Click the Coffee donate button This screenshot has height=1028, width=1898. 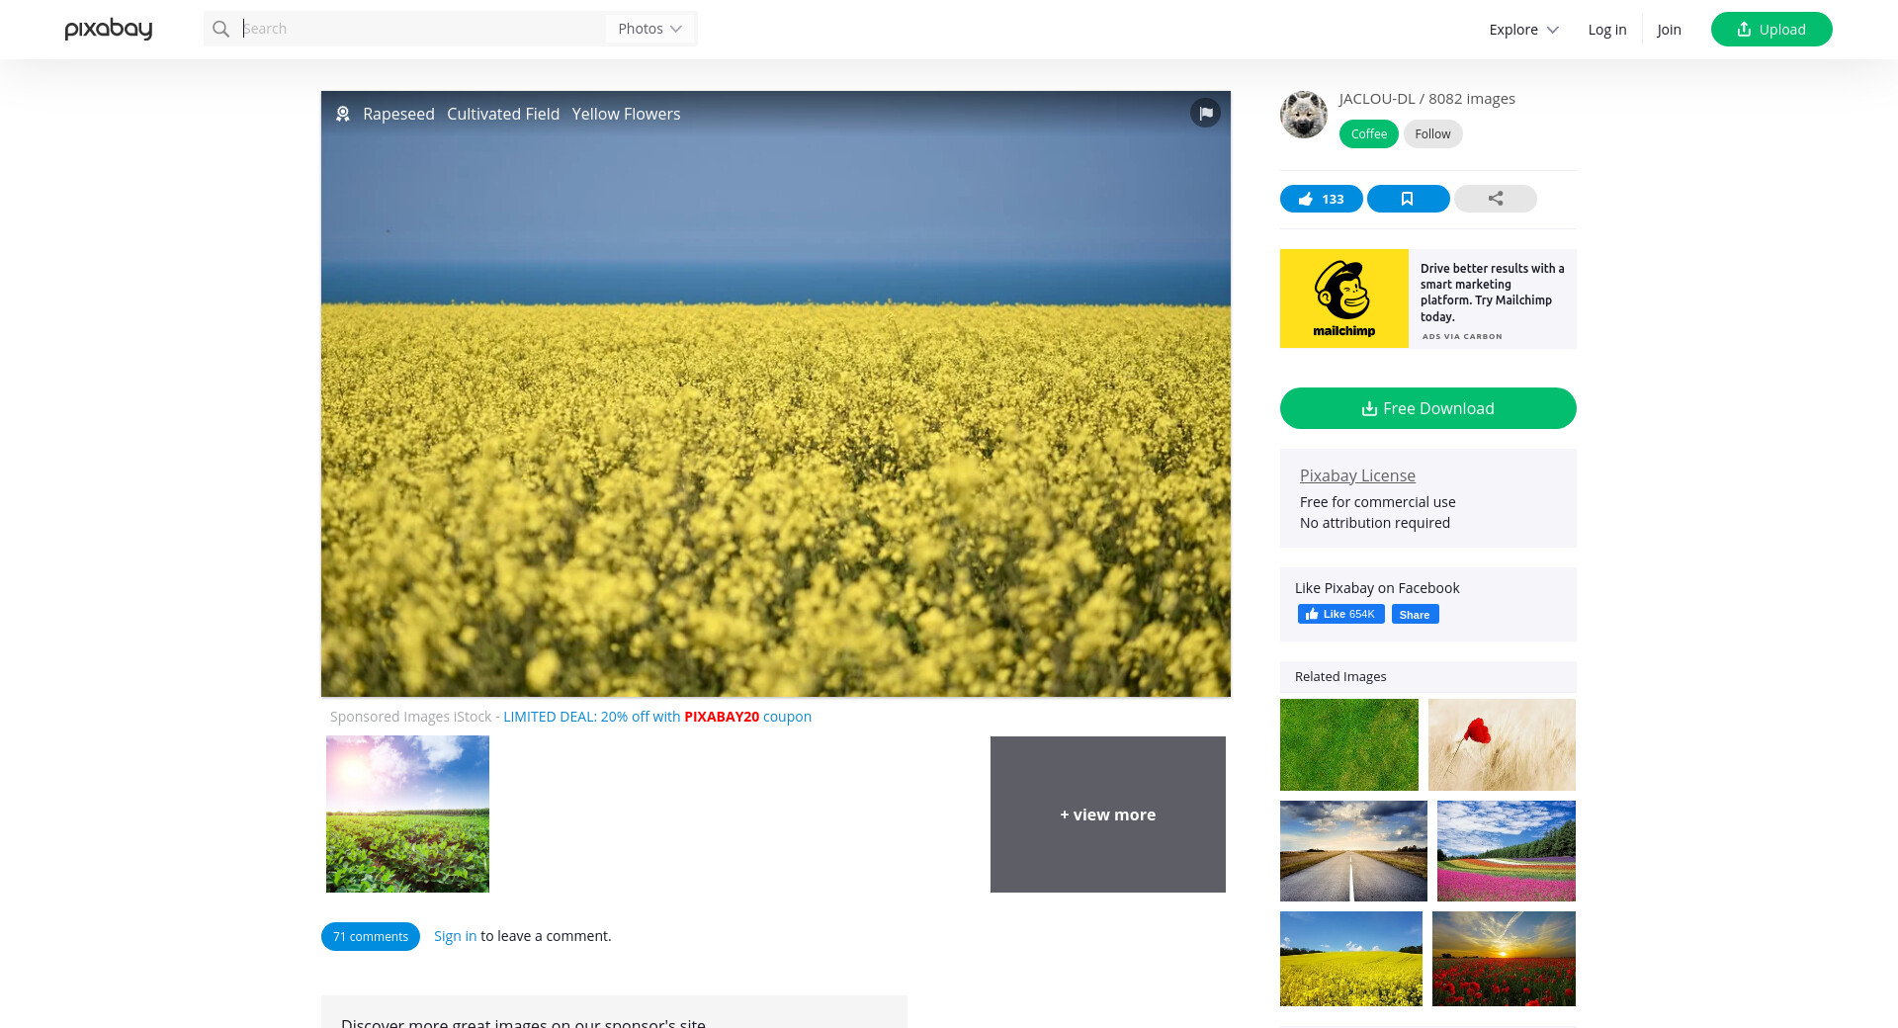1369,133
